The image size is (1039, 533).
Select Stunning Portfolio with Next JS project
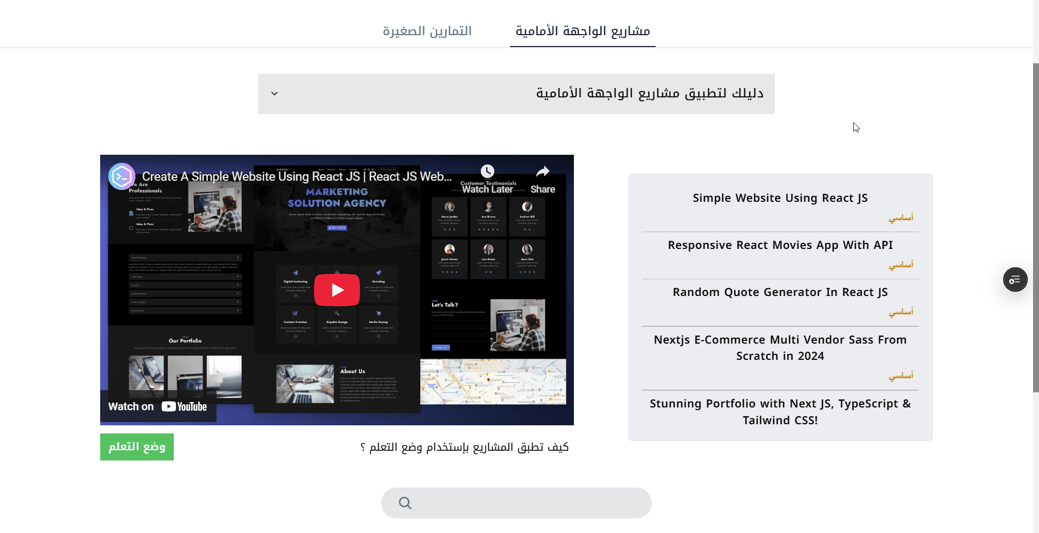780,411
